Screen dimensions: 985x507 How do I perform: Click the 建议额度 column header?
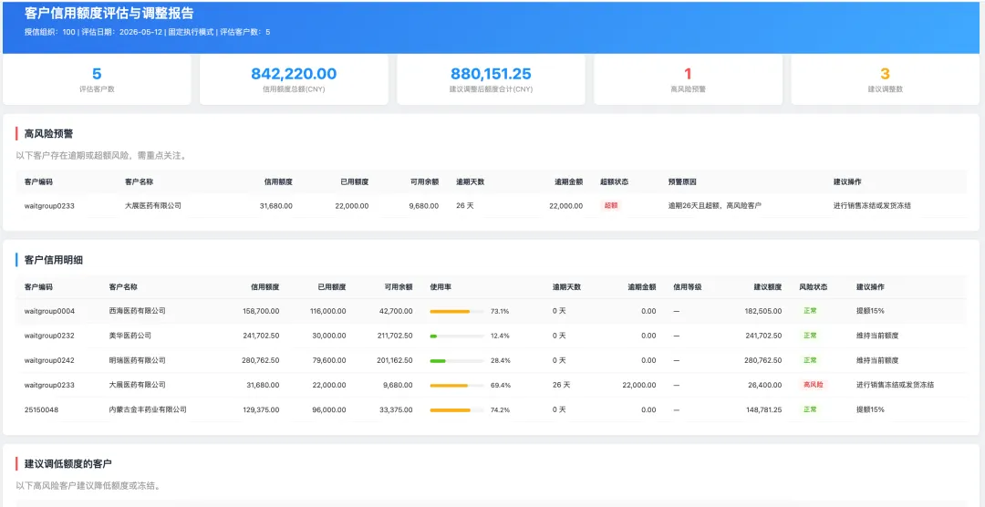768,286
